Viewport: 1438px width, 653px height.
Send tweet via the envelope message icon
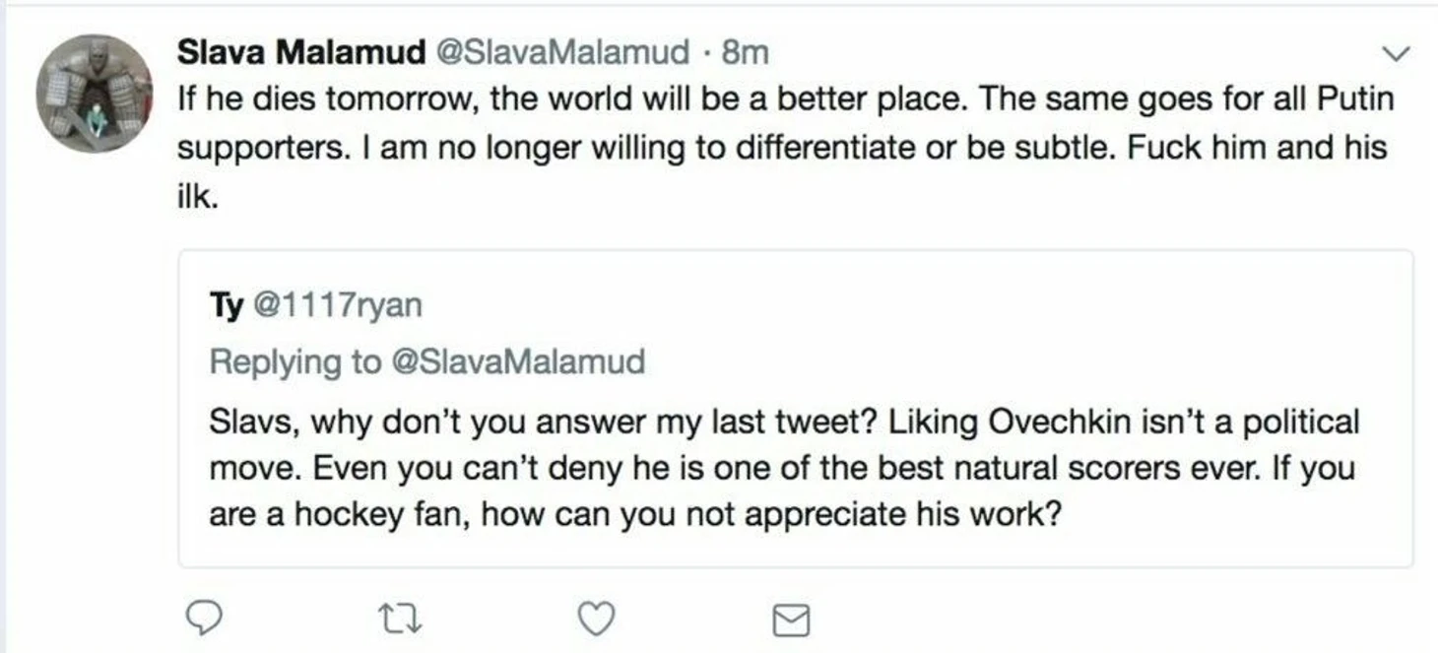click(x=790, y=620)
